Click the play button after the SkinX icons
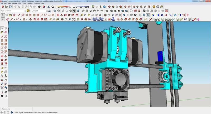 106,19
